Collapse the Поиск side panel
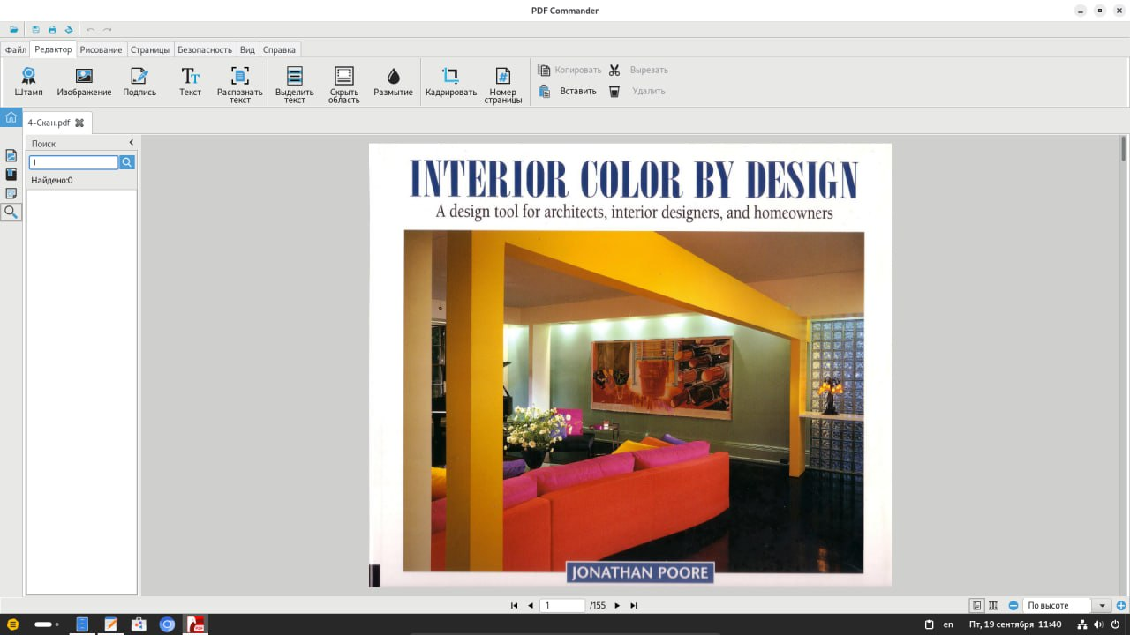 (132, 143)
